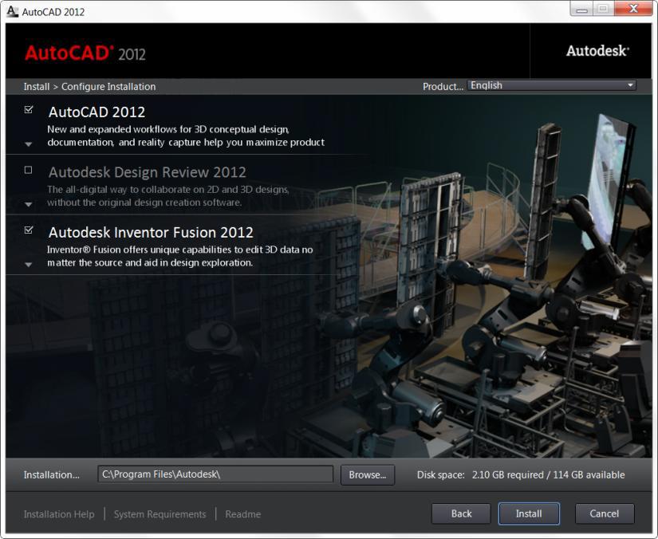Cancel the installation

tap(605, 513)
